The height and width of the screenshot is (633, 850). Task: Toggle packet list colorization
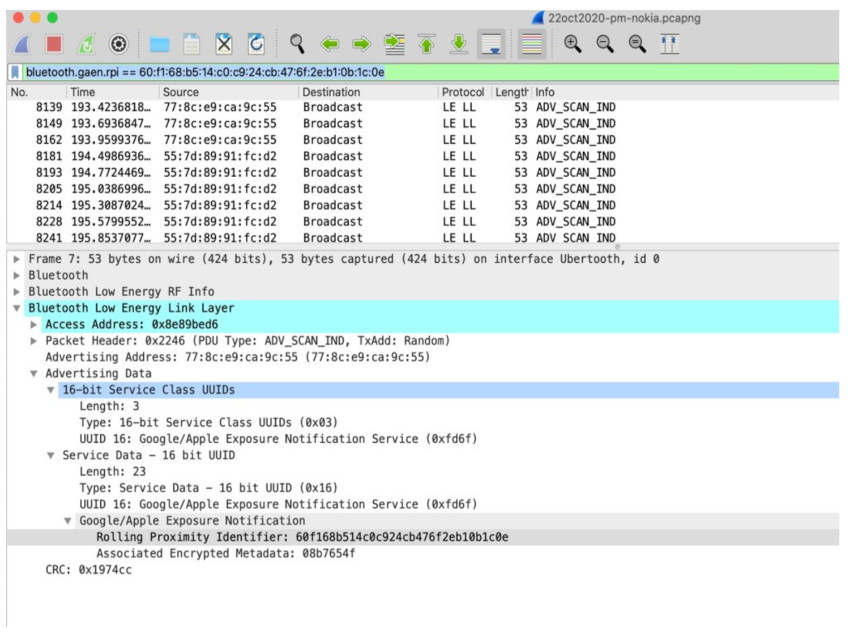tap(532, 44)
